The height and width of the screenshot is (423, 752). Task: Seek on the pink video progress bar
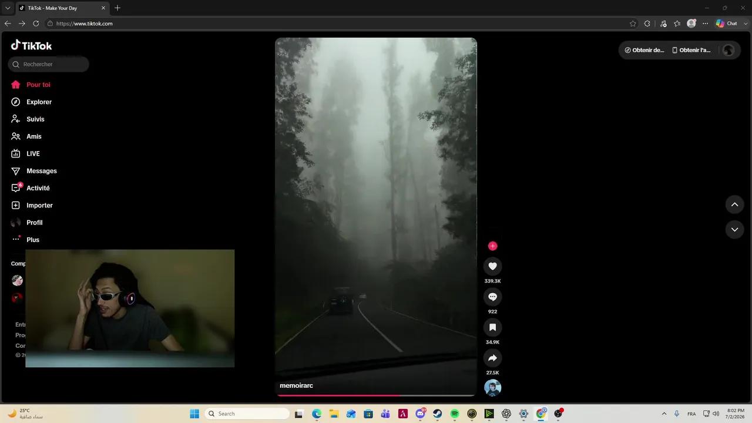[x=376, y=395]
